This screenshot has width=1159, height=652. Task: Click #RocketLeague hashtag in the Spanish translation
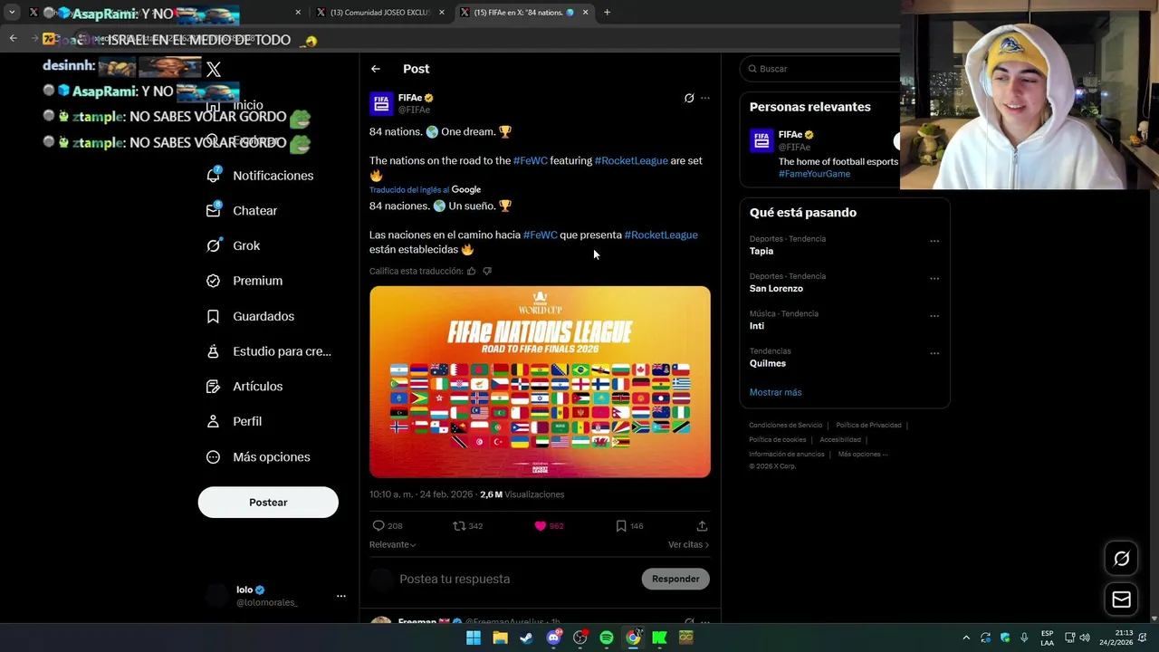click(661, 235)
